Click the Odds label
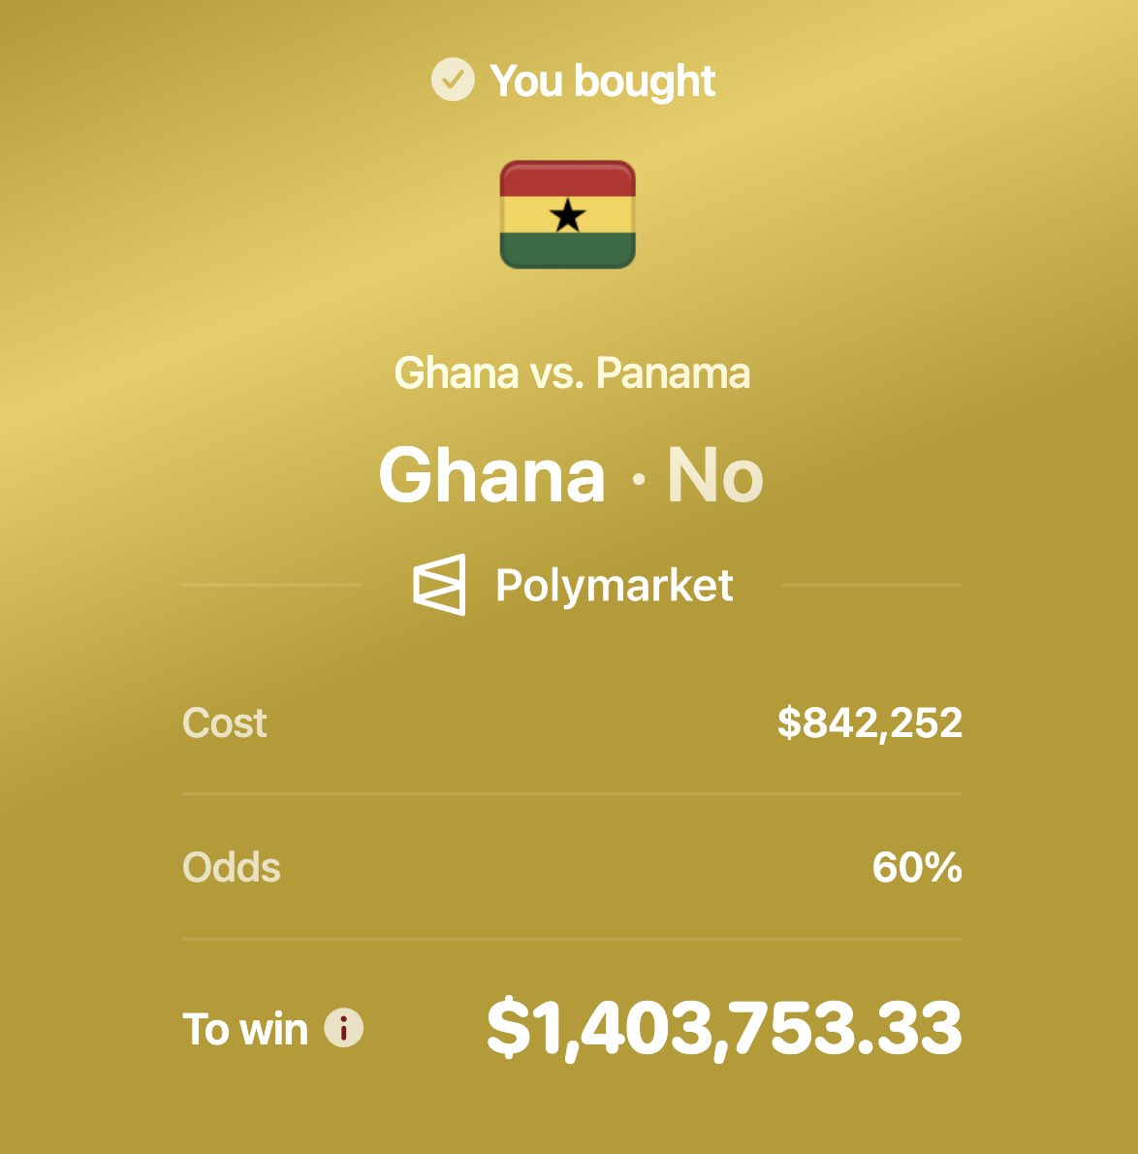Image resolution: width=1138 pixels, height=1154 pixels. (231, 867)
